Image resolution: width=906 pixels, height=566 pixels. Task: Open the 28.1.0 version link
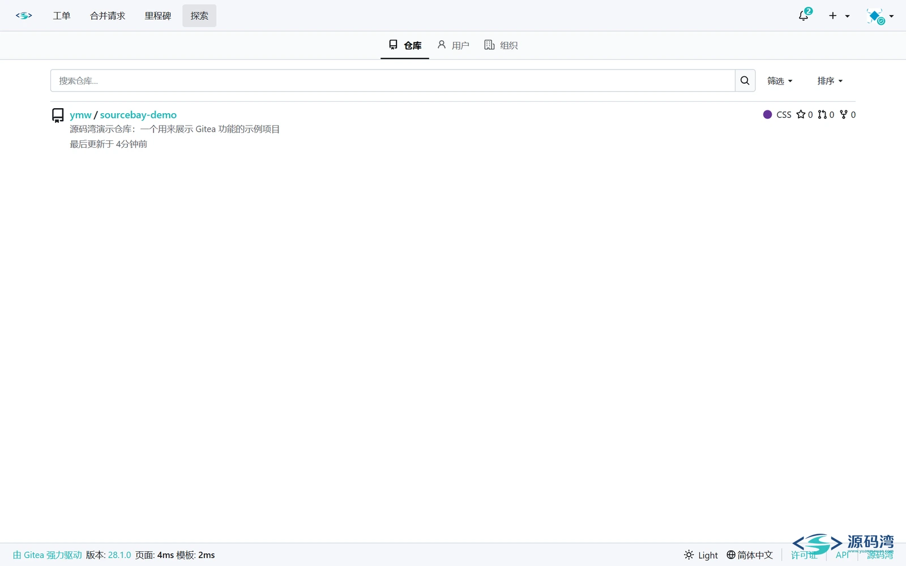point(119,555)
